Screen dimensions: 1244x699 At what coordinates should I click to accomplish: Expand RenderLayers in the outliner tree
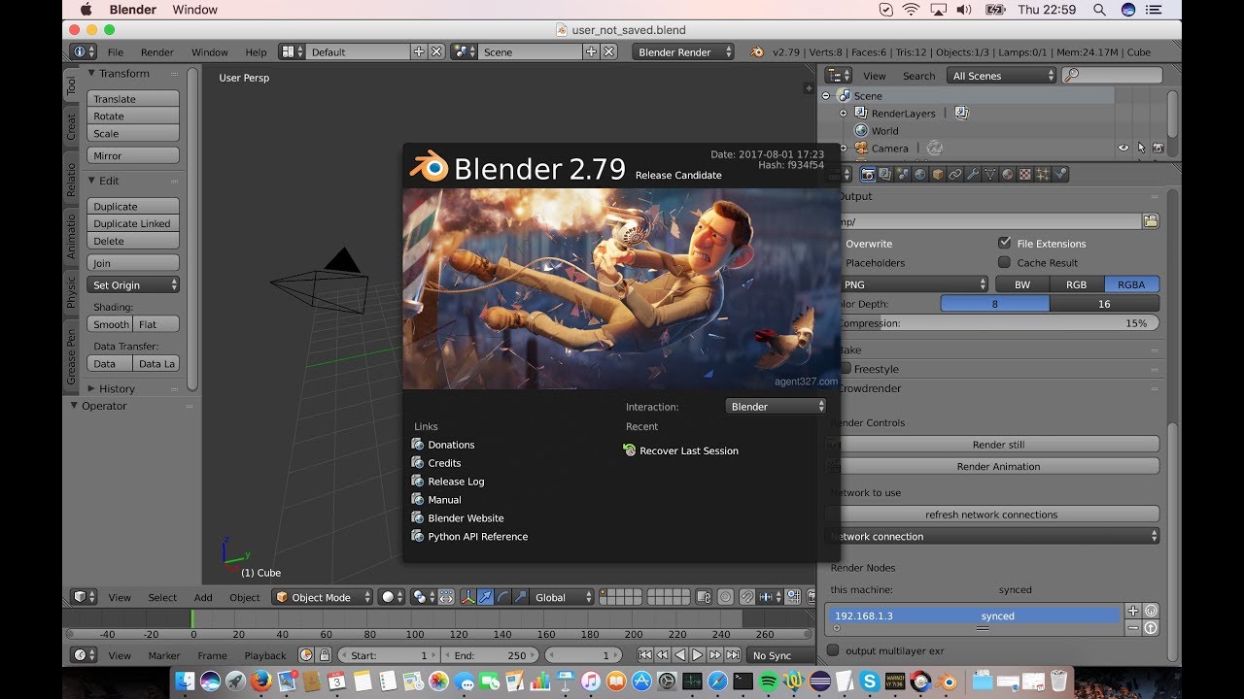click(844, 114)
